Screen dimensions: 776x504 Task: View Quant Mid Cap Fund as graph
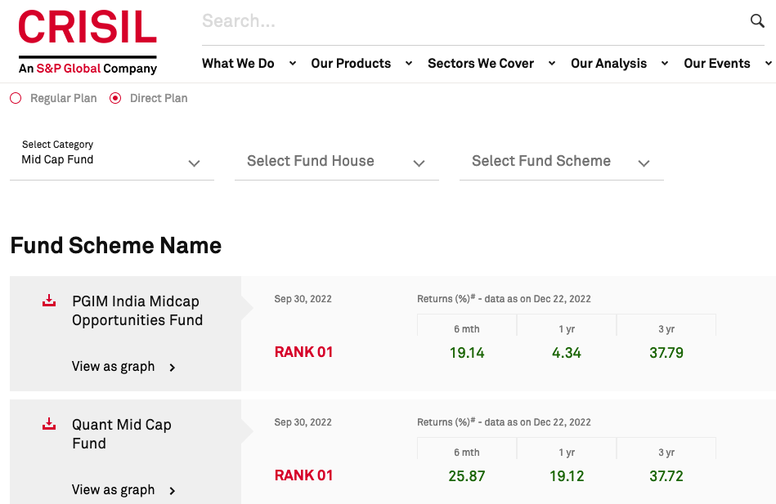point(123,489)
